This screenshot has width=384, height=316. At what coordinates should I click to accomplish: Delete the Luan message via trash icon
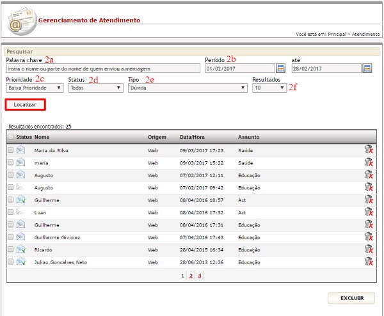point(369,212)
